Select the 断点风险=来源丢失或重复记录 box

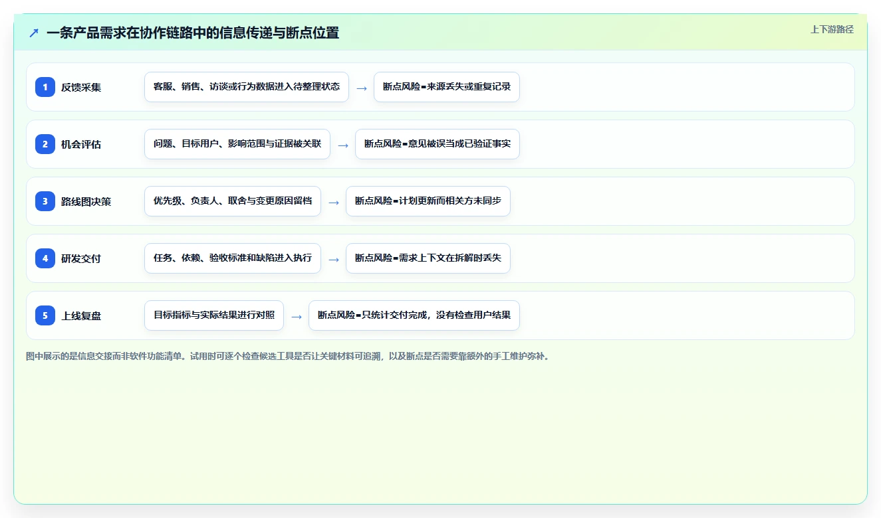pos(447,87)
